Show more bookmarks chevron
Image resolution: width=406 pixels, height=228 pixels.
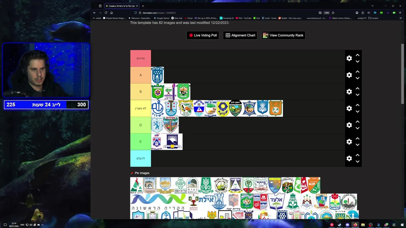click(400, 18)
